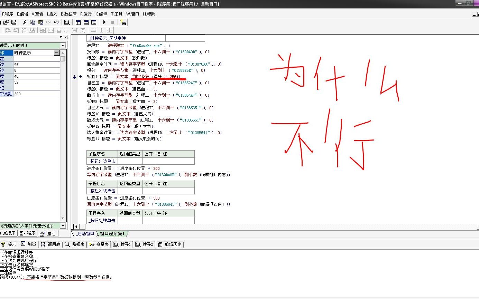The image size is (479, 299).
Task: Toggle the bottom status panel layout icon
Action: tap(86, 22)
